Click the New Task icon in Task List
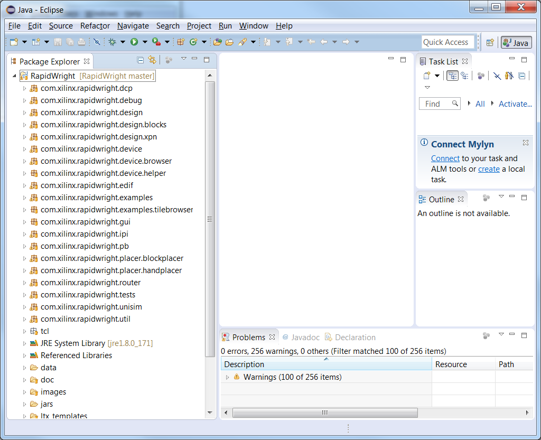The image size is (541, 440). click(x=427, y=76)
